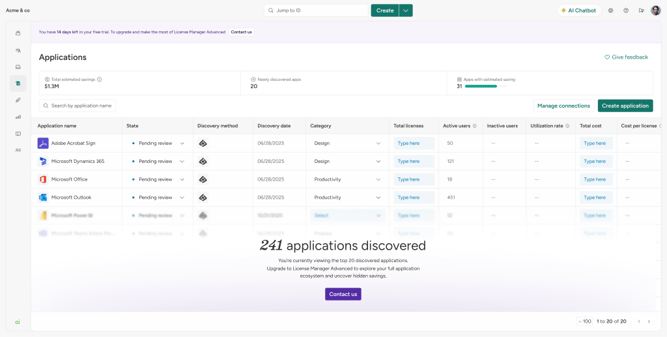The width and height of the screenshot is (667, 337).
Task: Sort by Application name column header
Action: (57, 126)
